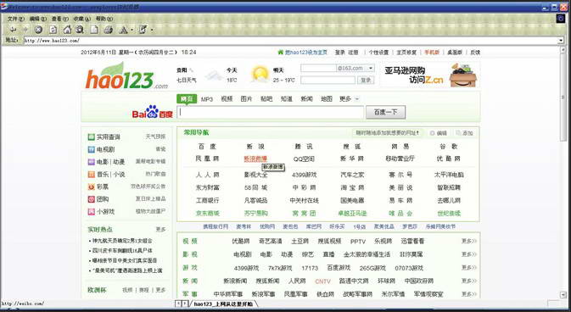Image resolution: width=571 pixels, height=312 pixels.
Task: Click the green home icon for 设为主页
Action: pos(280,53)
